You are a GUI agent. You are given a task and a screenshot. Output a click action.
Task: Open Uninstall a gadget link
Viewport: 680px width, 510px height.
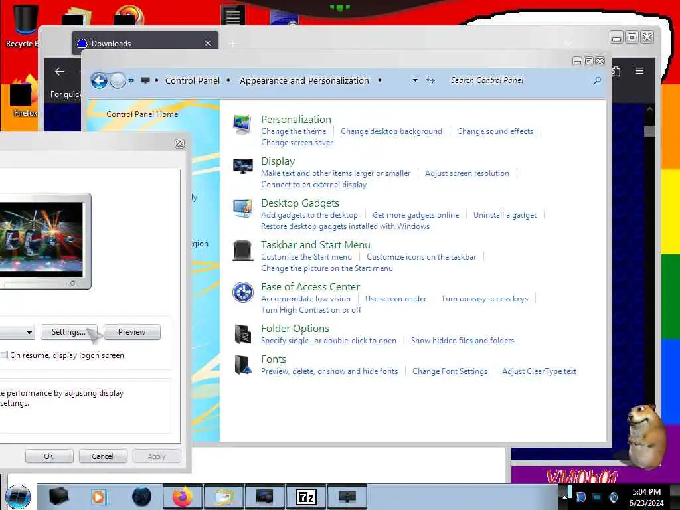[x=505, y=215]
